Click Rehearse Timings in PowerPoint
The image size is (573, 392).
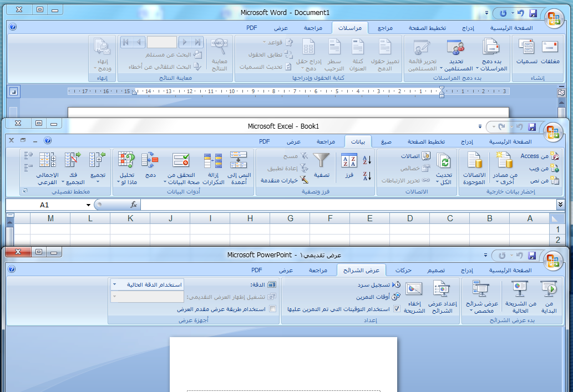(x=378, y=297)
